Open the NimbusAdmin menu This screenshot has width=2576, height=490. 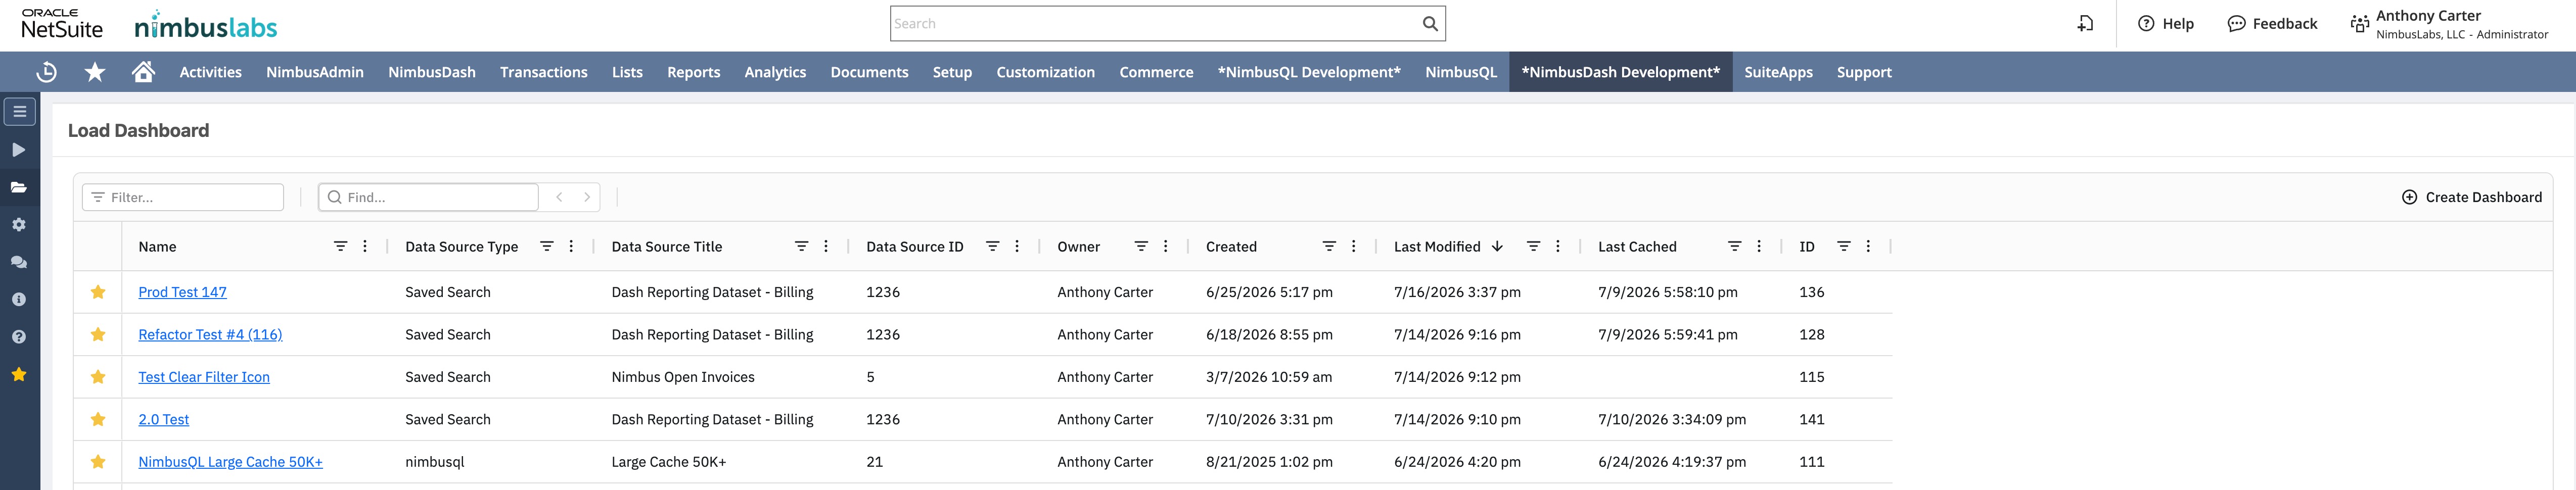pyautogui.click(x=315, y=72)
